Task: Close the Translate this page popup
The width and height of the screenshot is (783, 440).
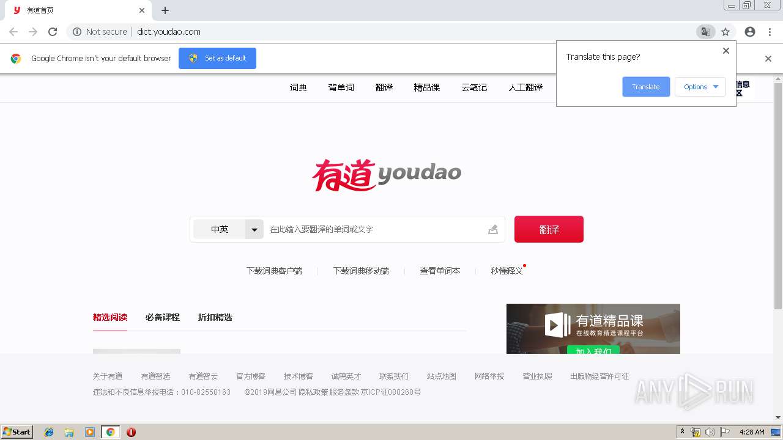Action: [x=726, y=51]
